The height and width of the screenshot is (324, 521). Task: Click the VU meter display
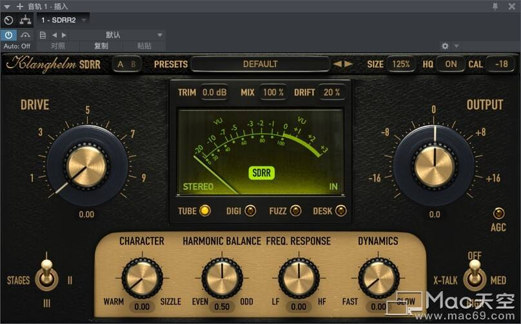pos(261,152)
